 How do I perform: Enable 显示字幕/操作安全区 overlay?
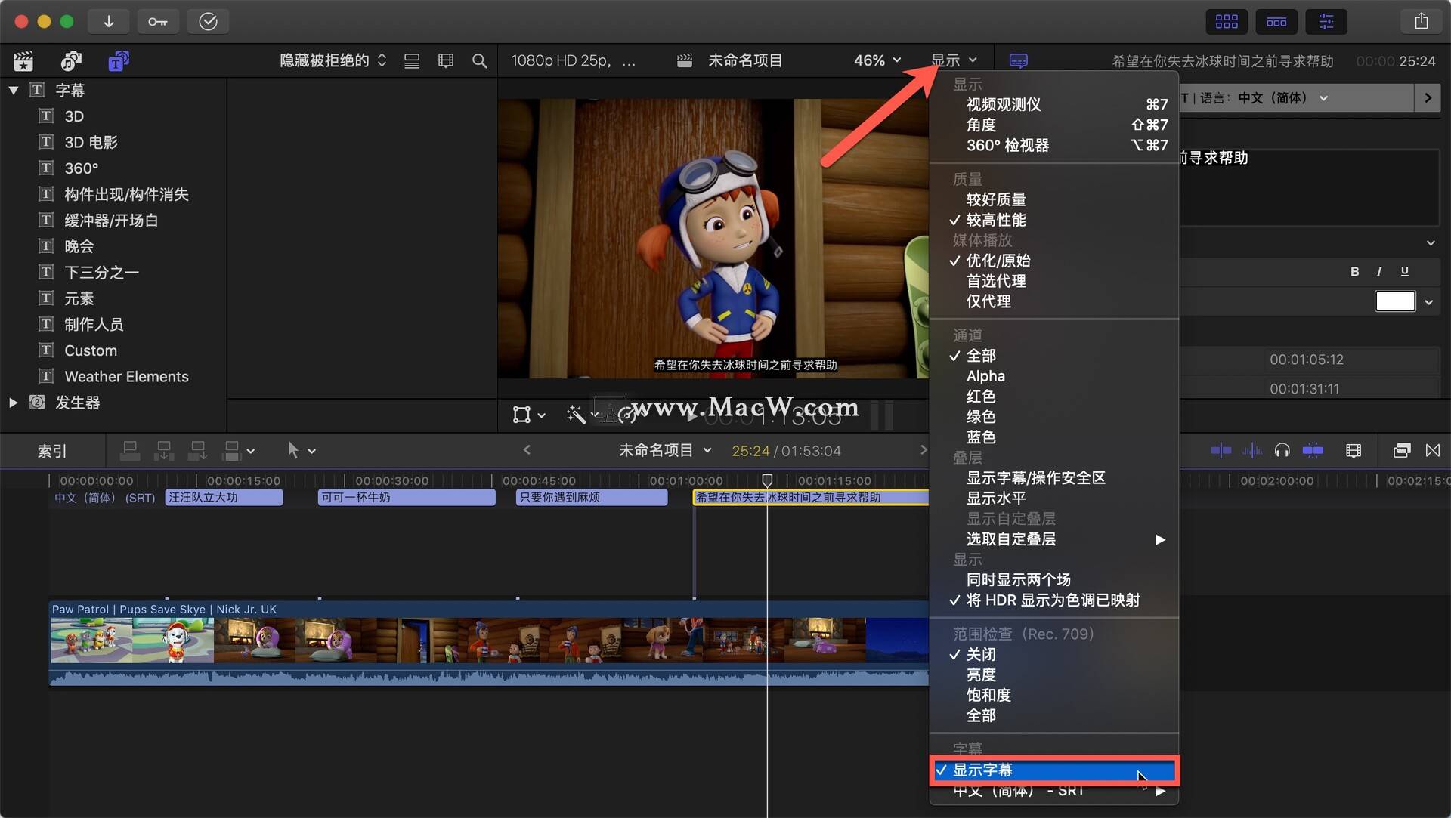point(1035,477)
